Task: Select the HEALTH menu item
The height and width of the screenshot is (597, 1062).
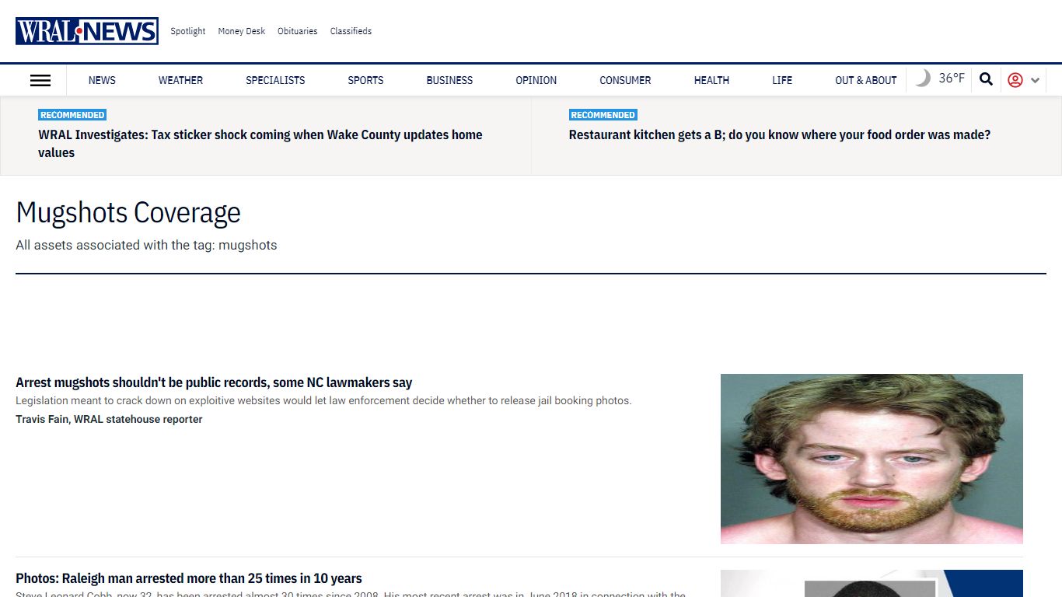Action: 711,80
